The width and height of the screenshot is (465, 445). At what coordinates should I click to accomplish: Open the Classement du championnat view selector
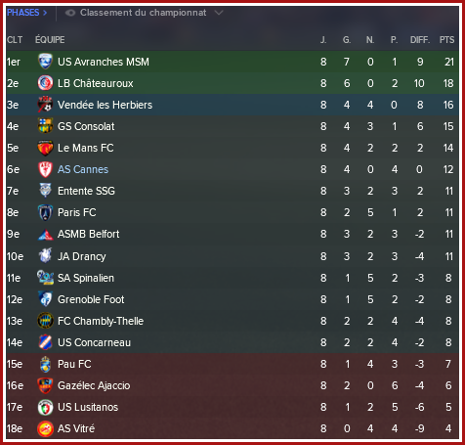pos(144,13)
